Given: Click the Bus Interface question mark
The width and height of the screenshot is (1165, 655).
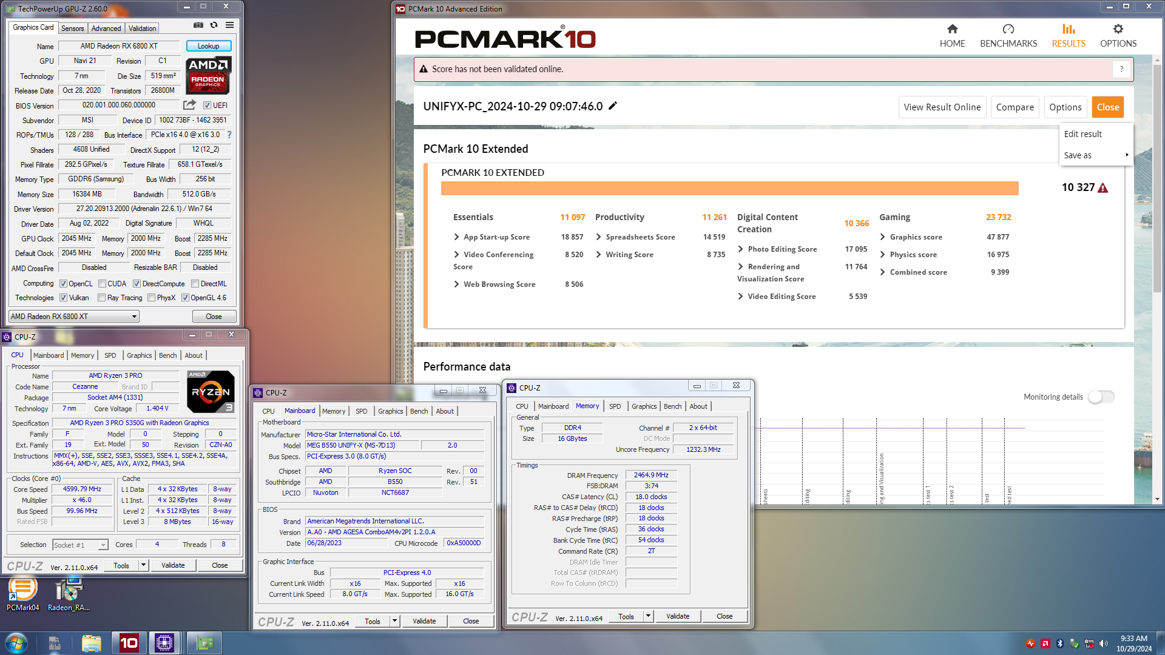Looking at the screenshot, I should coord(229,135).
